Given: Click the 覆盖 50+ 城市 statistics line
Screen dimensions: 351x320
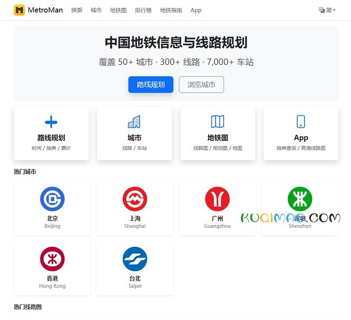Looking at the screenshot, I should click(x=176, y=62).
